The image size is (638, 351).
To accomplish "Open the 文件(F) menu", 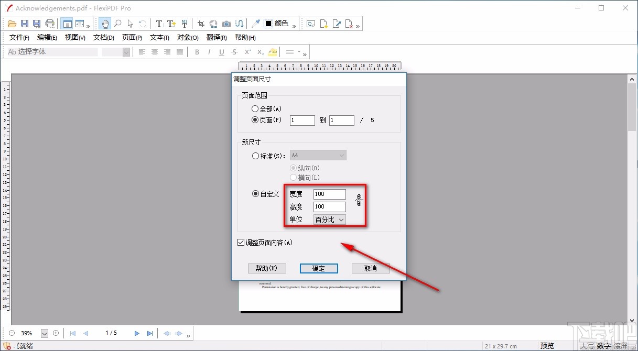I will click(x=18, y=37).
